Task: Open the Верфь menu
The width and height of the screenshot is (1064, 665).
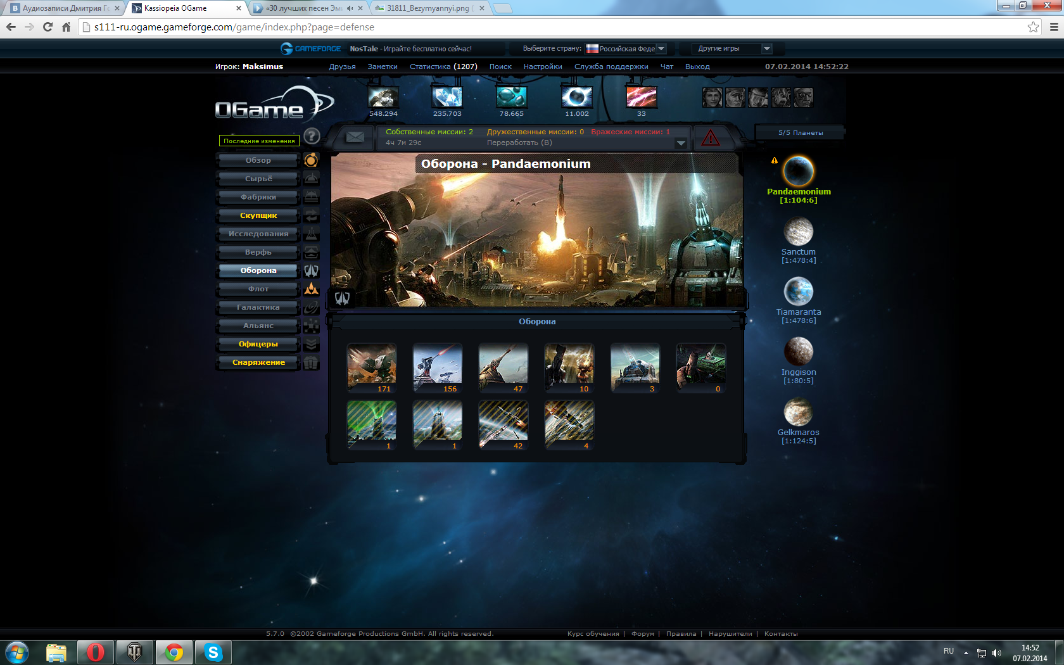Action: (258, 252)
